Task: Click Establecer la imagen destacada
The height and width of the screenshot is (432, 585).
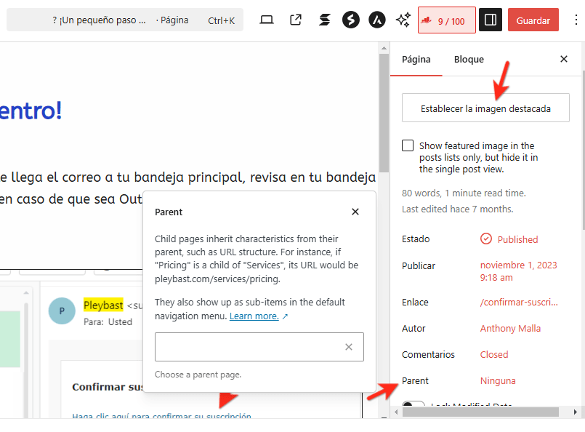Action: (485, 107)
